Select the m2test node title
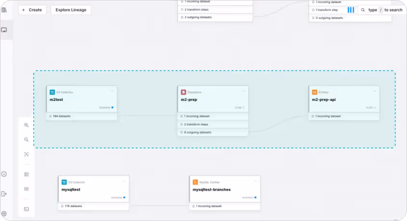 tap(56, 99)
